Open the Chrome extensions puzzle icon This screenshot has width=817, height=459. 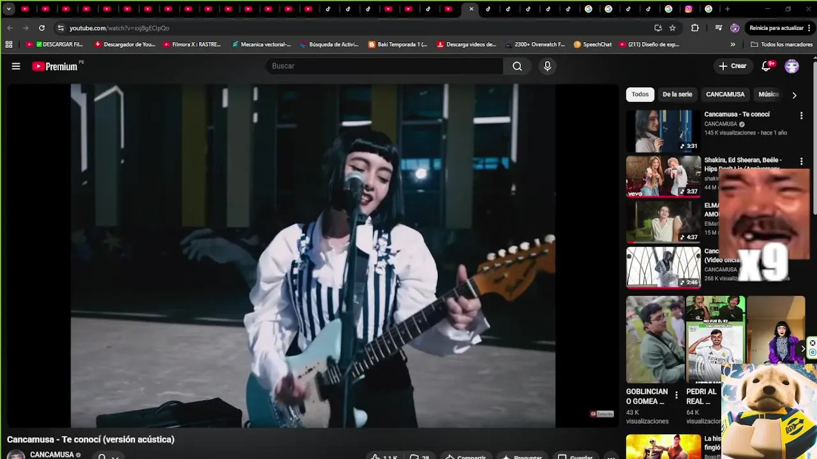coord(695,28)
